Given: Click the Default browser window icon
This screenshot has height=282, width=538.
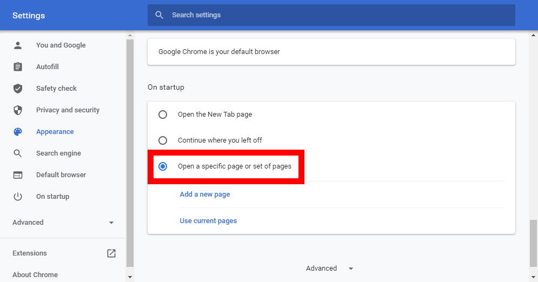Looking at the screenshot, I should tap(18, 174).
